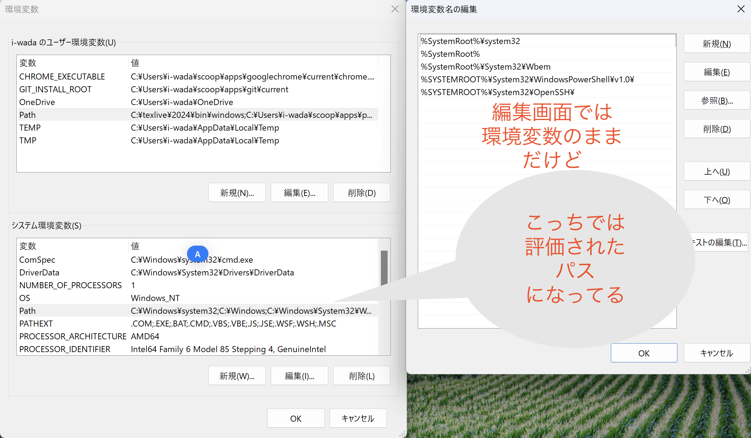
Task: Select GIT_INSTALL_ROOT user variable row
Action: (x=198, y=89)
